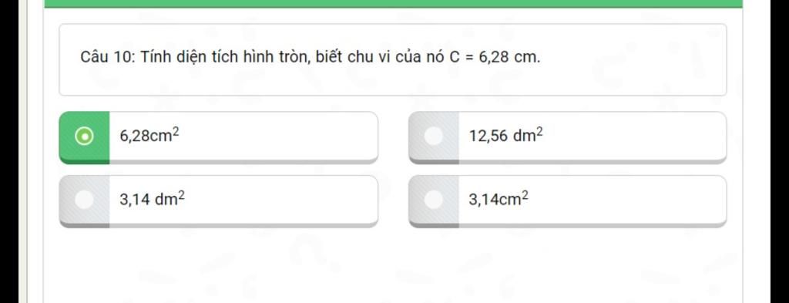The height and width of the screenshot is (303, 789).
Task: Select the 12,56 dm² radio button
Action: pos(433,136)
